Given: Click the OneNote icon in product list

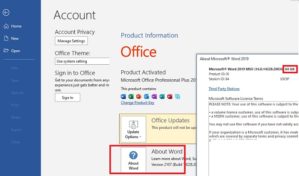Looking at the screenshot, I should tap(154, 96).
